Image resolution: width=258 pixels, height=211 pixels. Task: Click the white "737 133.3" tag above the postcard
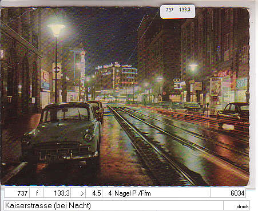pos(177,11)
